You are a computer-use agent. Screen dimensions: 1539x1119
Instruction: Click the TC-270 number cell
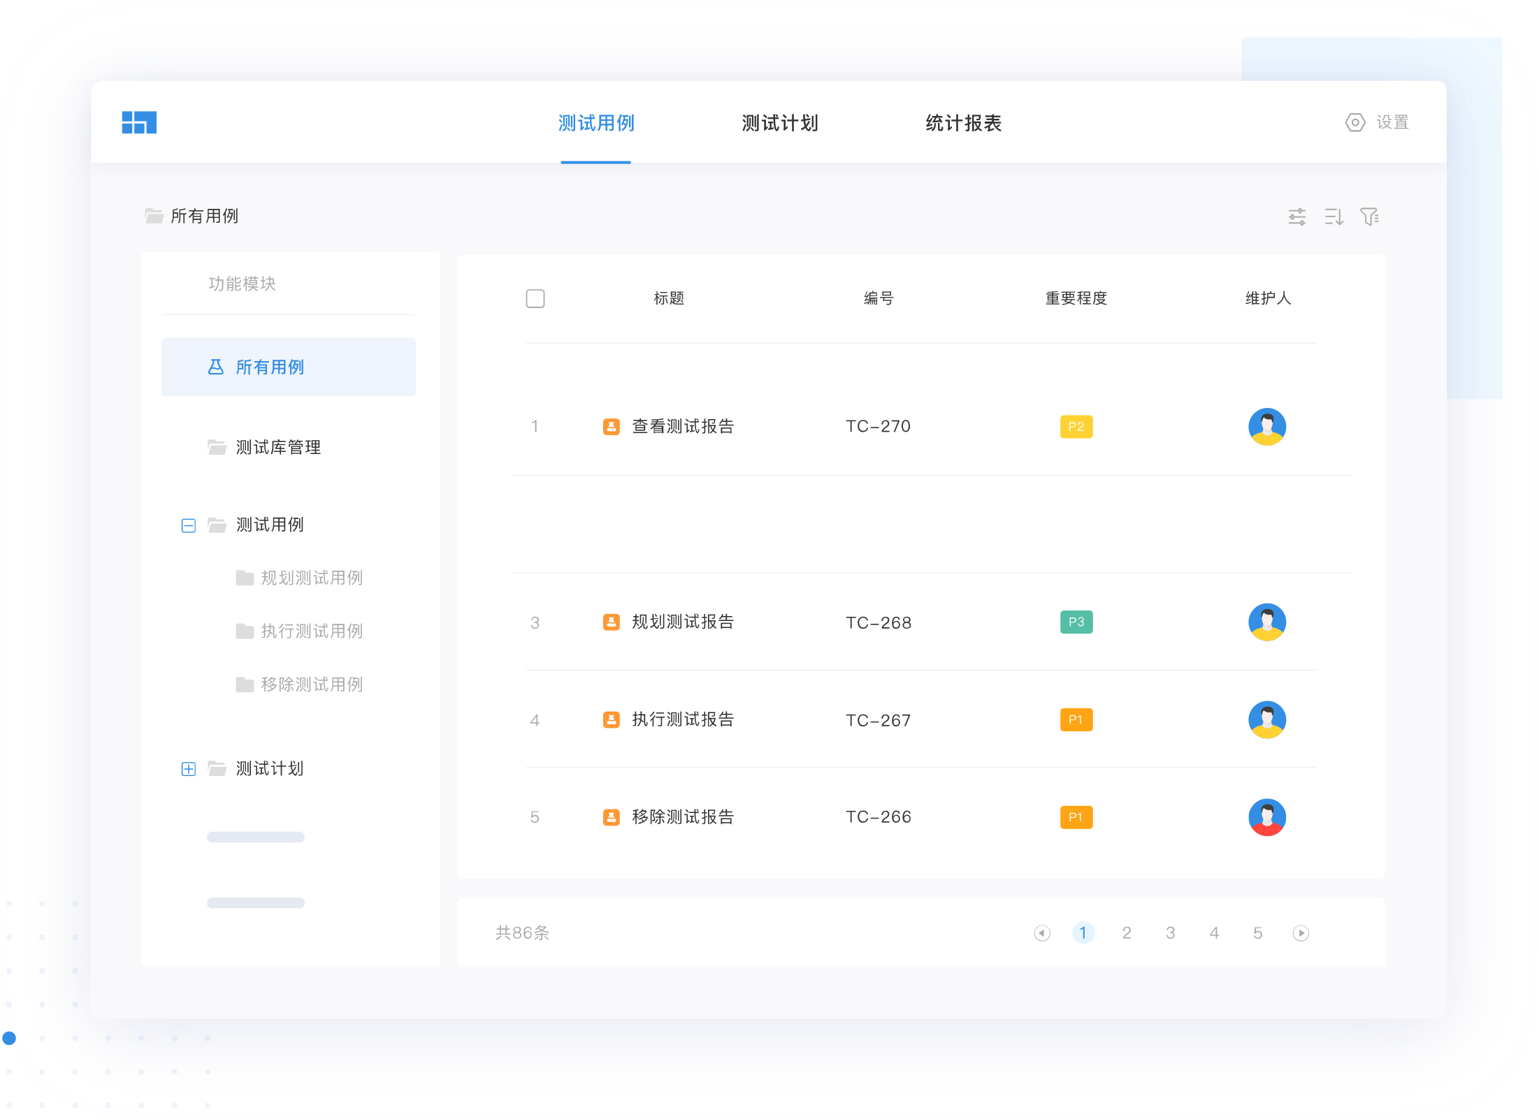(879, 426)
